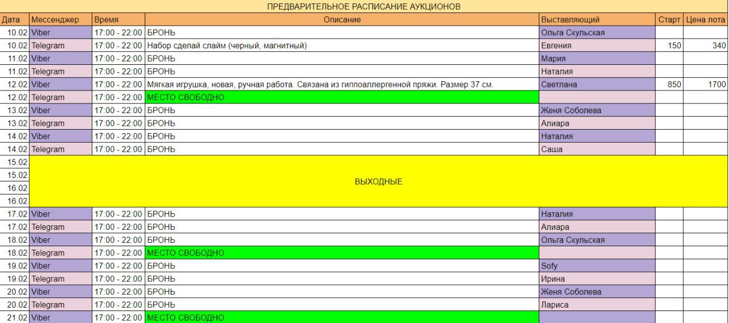Select the 'Мессенджер' column header
Image resolution: width=729 pixels, height=323 pixels.
[x=61, y=20]
